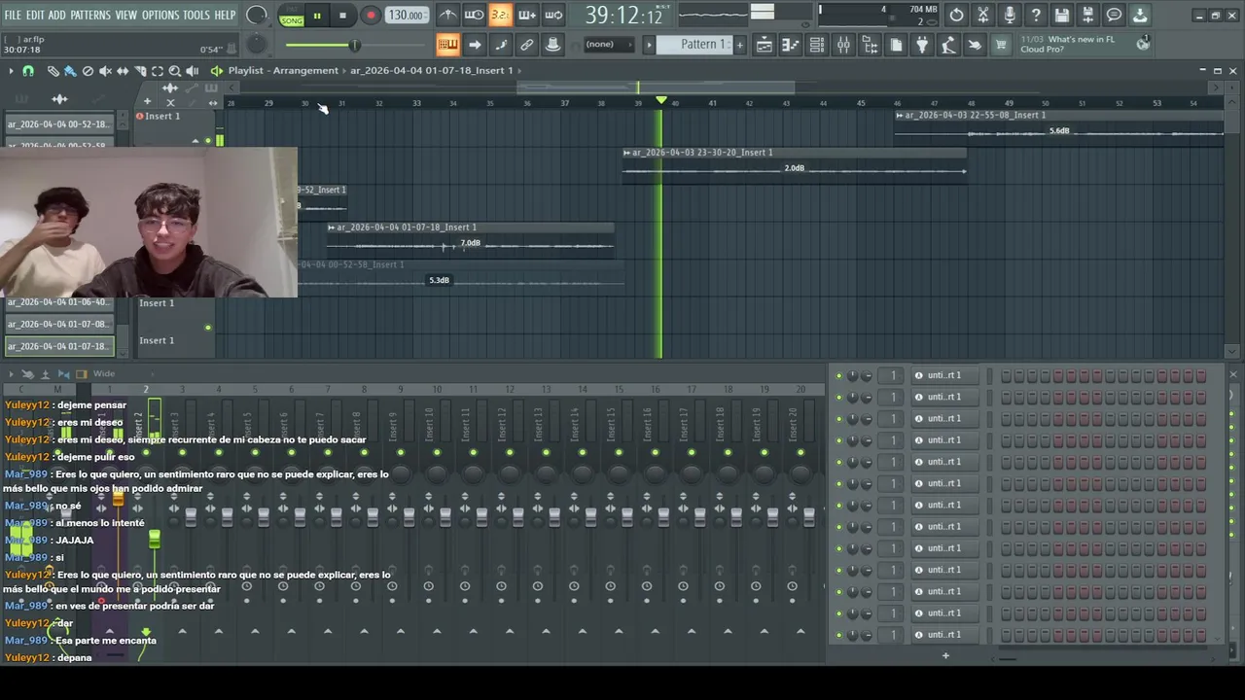
Task: Toggle typing keyboard to piano button
Action: [447, 44]
